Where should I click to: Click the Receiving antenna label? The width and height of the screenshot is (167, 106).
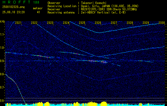[x=61, y=12]
